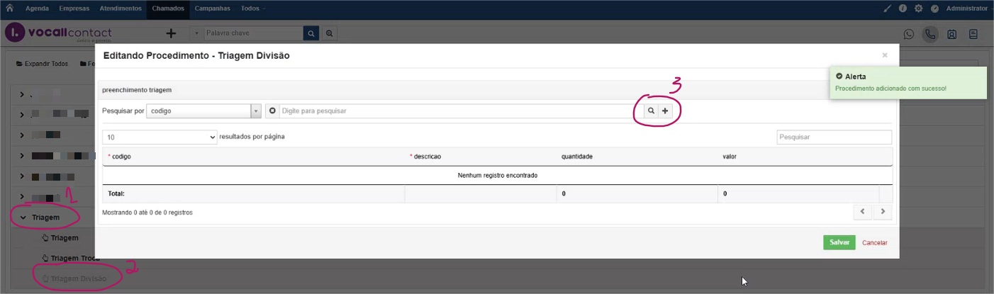994x294 pixels.
Task: Go to the next results page arrow
Action: 883,212
